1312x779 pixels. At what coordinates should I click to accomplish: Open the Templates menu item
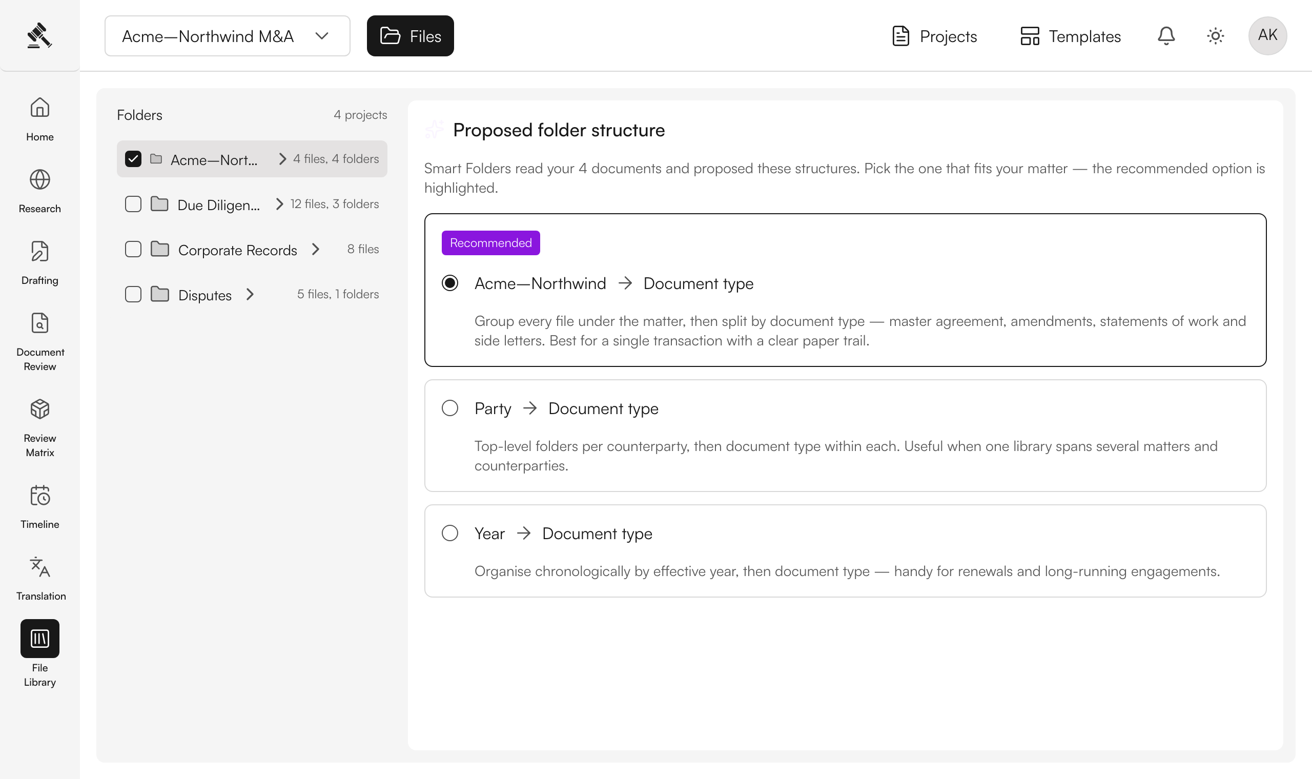pos(1070,36)
